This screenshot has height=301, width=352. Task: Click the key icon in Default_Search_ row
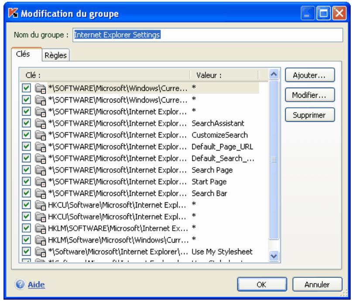41,158
